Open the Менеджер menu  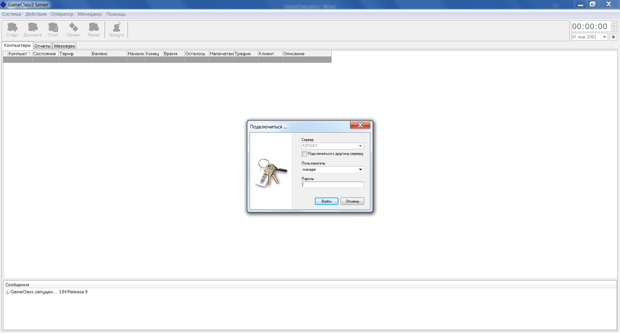click(90, 14)
